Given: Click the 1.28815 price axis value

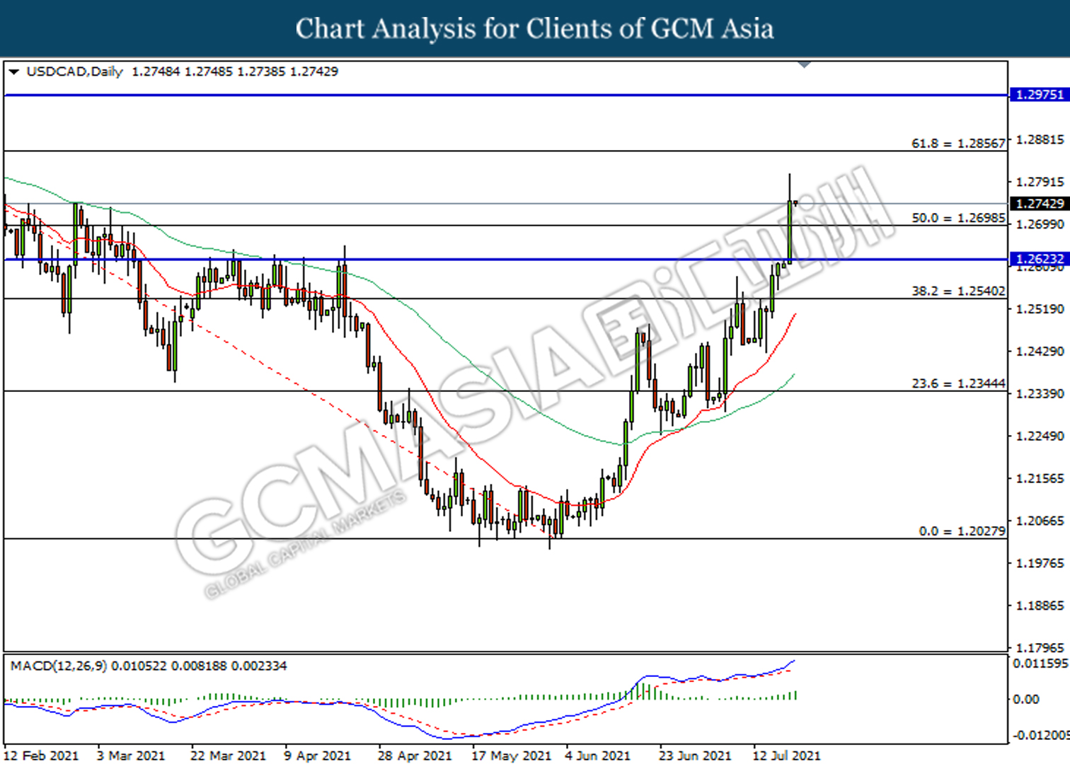Looking at the screenshot, I should [x=1040, y=139].
